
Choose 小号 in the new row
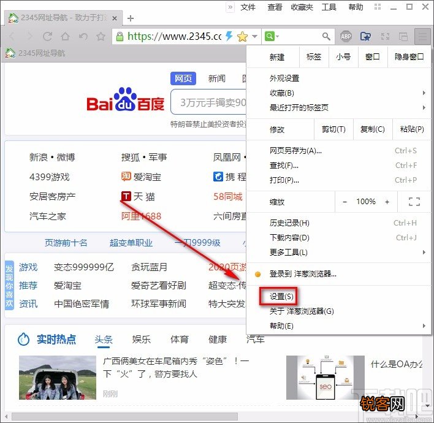343,57
